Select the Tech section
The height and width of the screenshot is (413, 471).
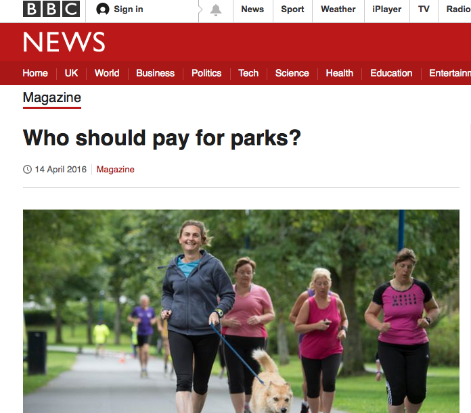click(248, 73)
